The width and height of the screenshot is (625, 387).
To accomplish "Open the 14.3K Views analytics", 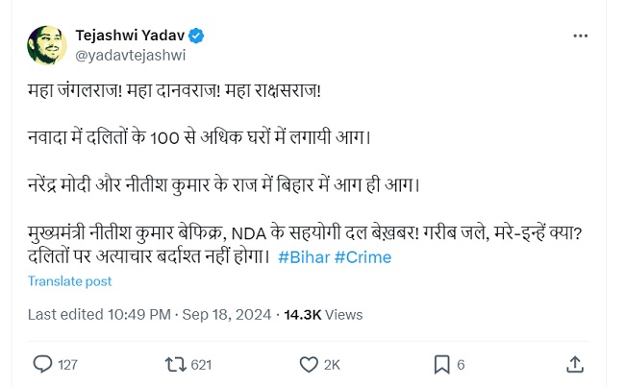I will click(x=322, y=314).
